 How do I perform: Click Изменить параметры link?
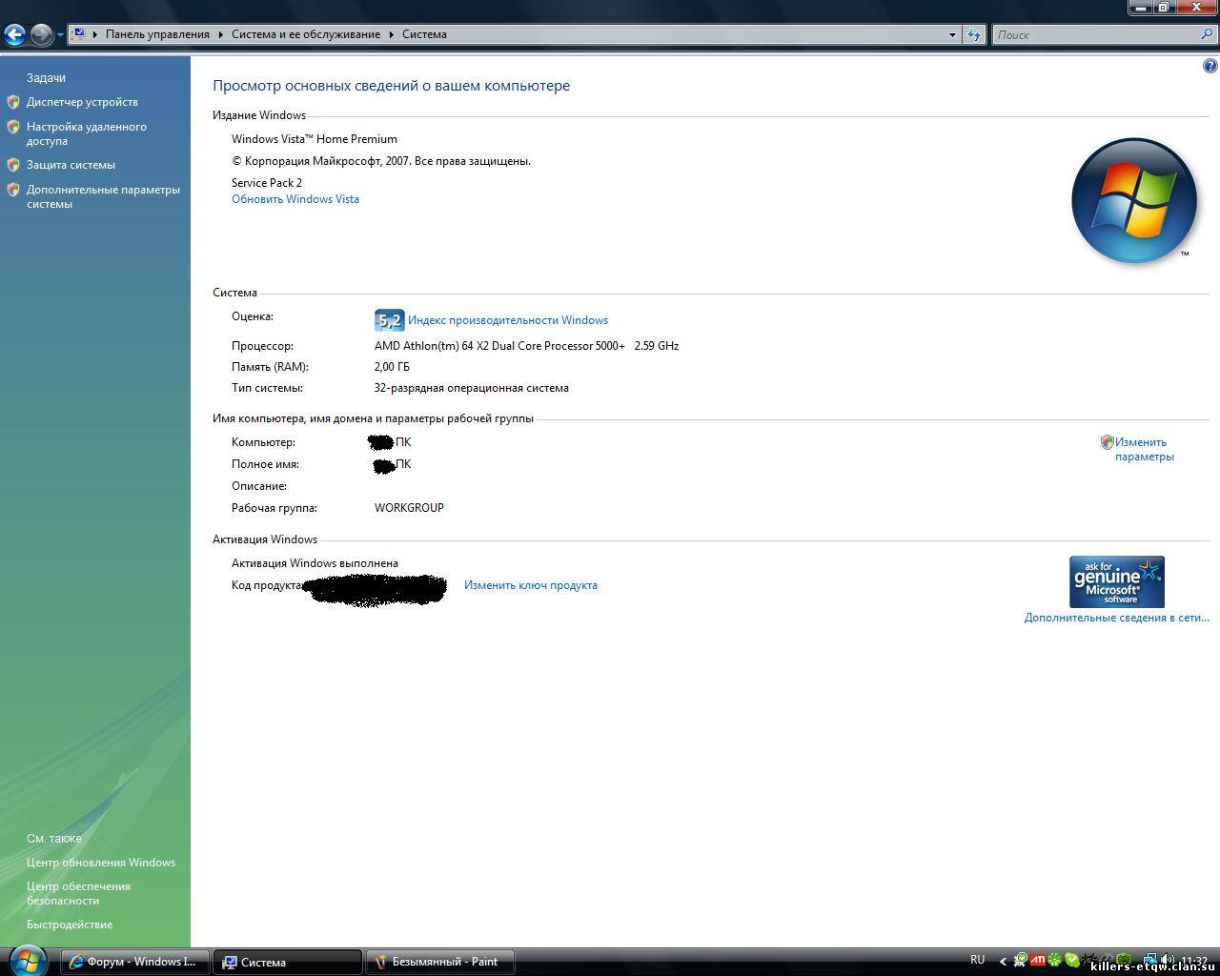click(1145, 449)
